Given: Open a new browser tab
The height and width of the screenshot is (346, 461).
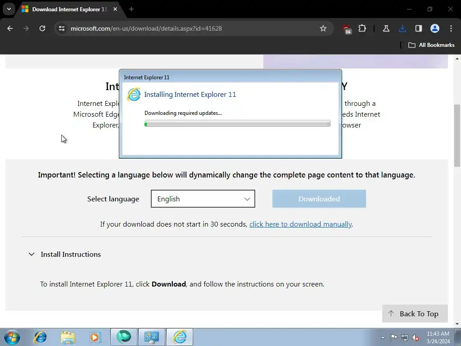Looking at the screenshot, I should [131, 9].
